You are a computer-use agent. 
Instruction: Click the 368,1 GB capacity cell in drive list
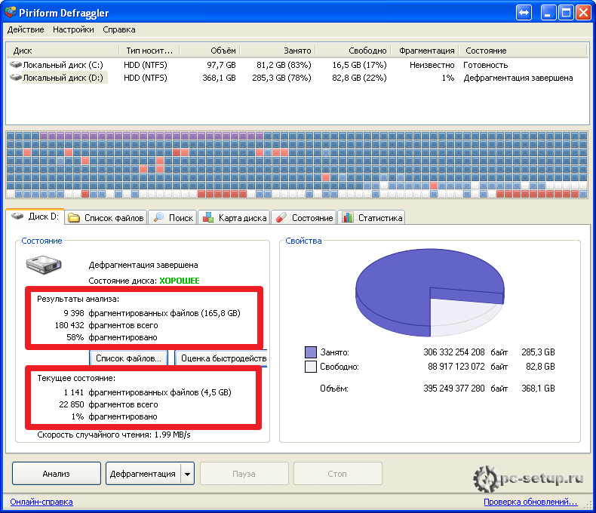(219, 78)
